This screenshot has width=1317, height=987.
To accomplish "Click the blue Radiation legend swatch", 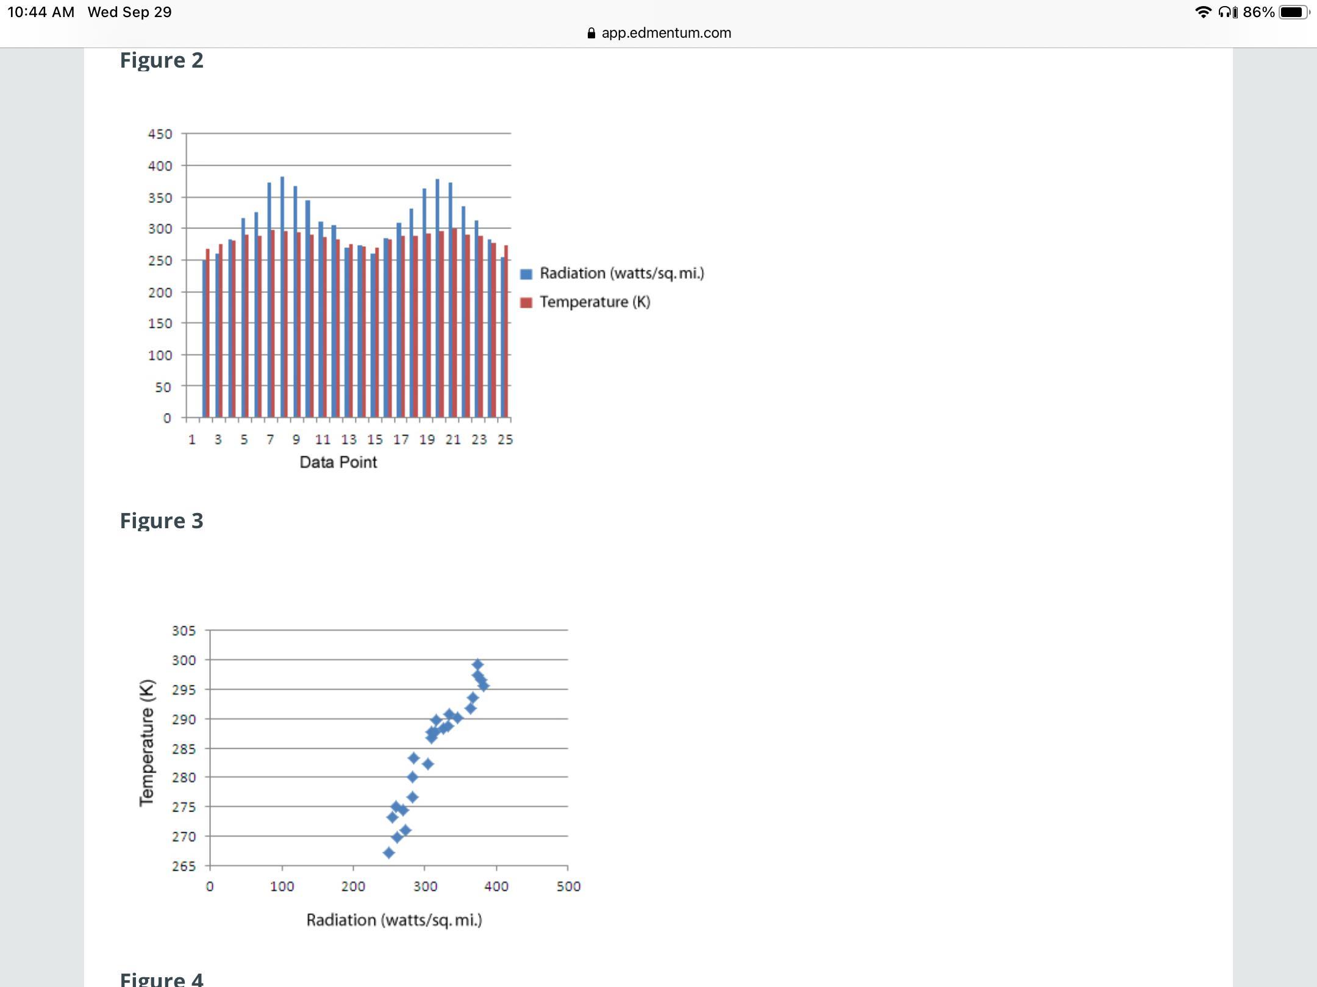I will 526,274.
